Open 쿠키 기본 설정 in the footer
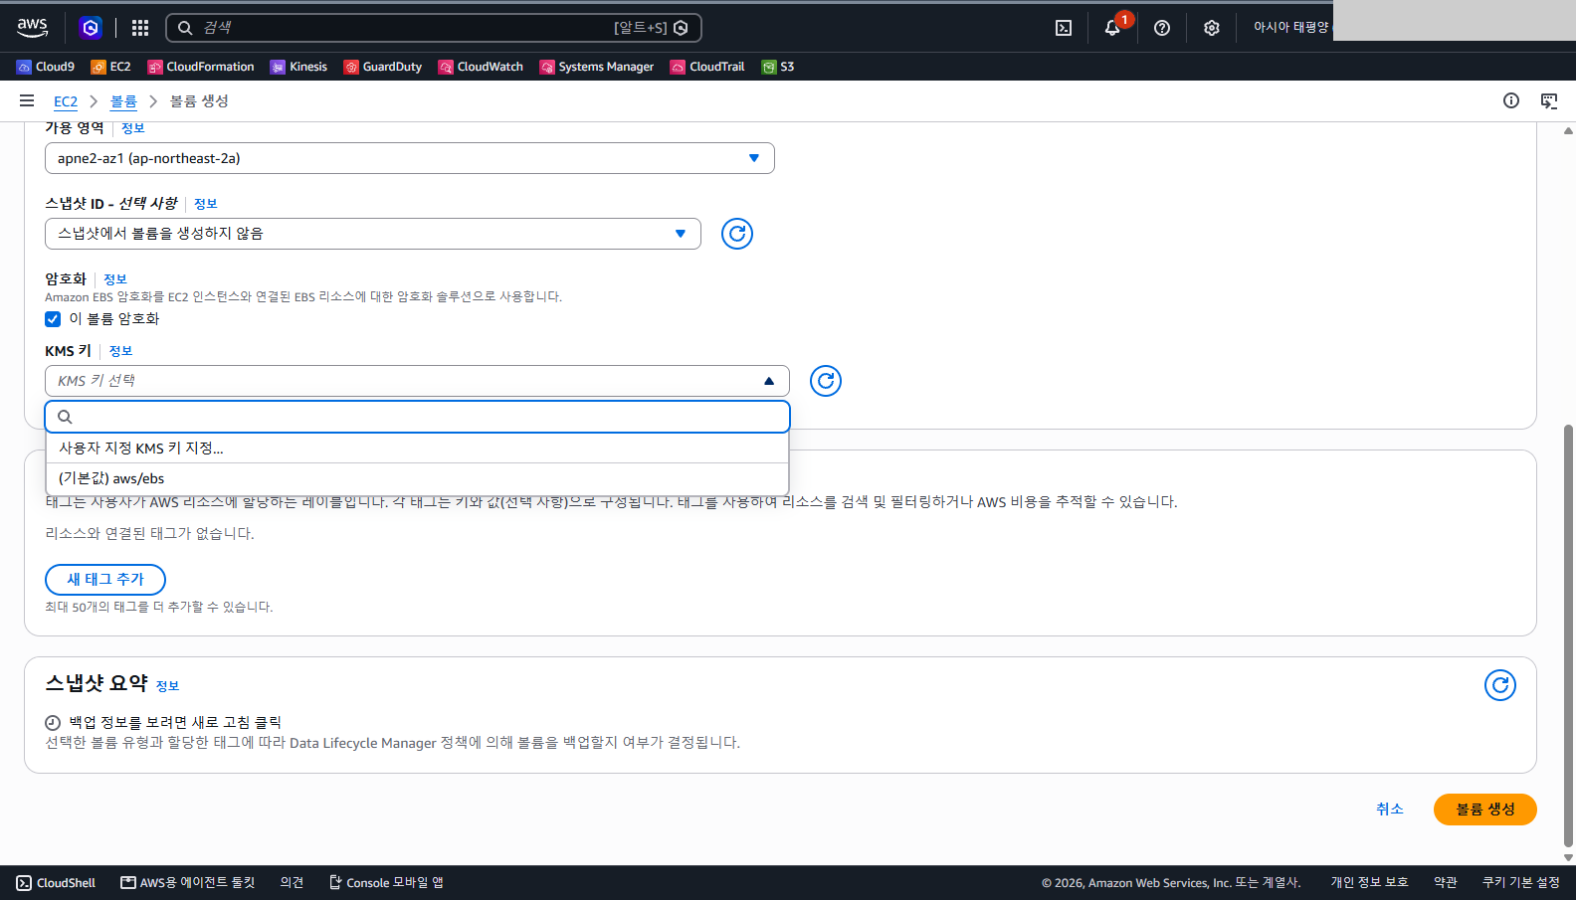 1521,883
